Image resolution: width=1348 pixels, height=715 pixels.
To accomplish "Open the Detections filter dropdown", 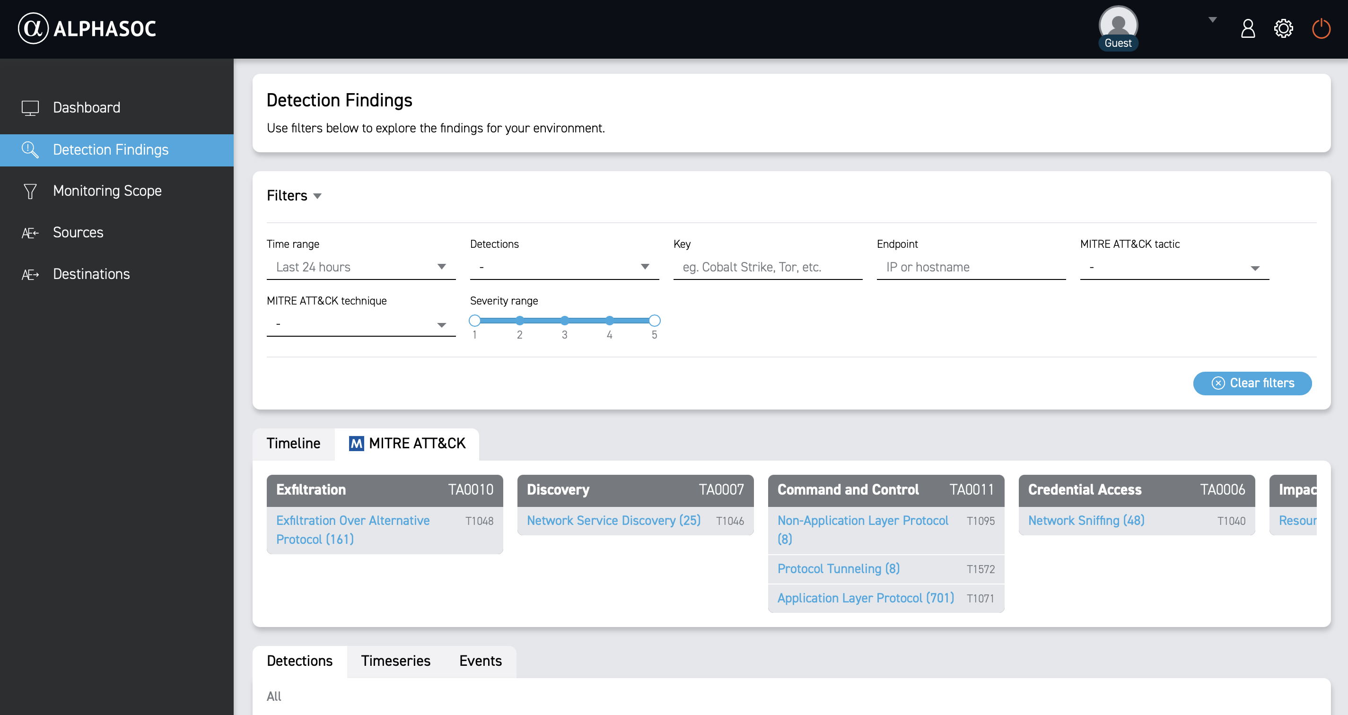I will point(564,267).
